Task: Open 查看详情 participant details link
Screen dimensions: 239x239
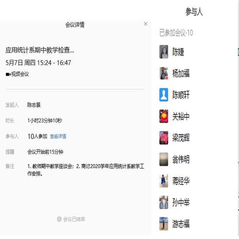Action: 58,136
